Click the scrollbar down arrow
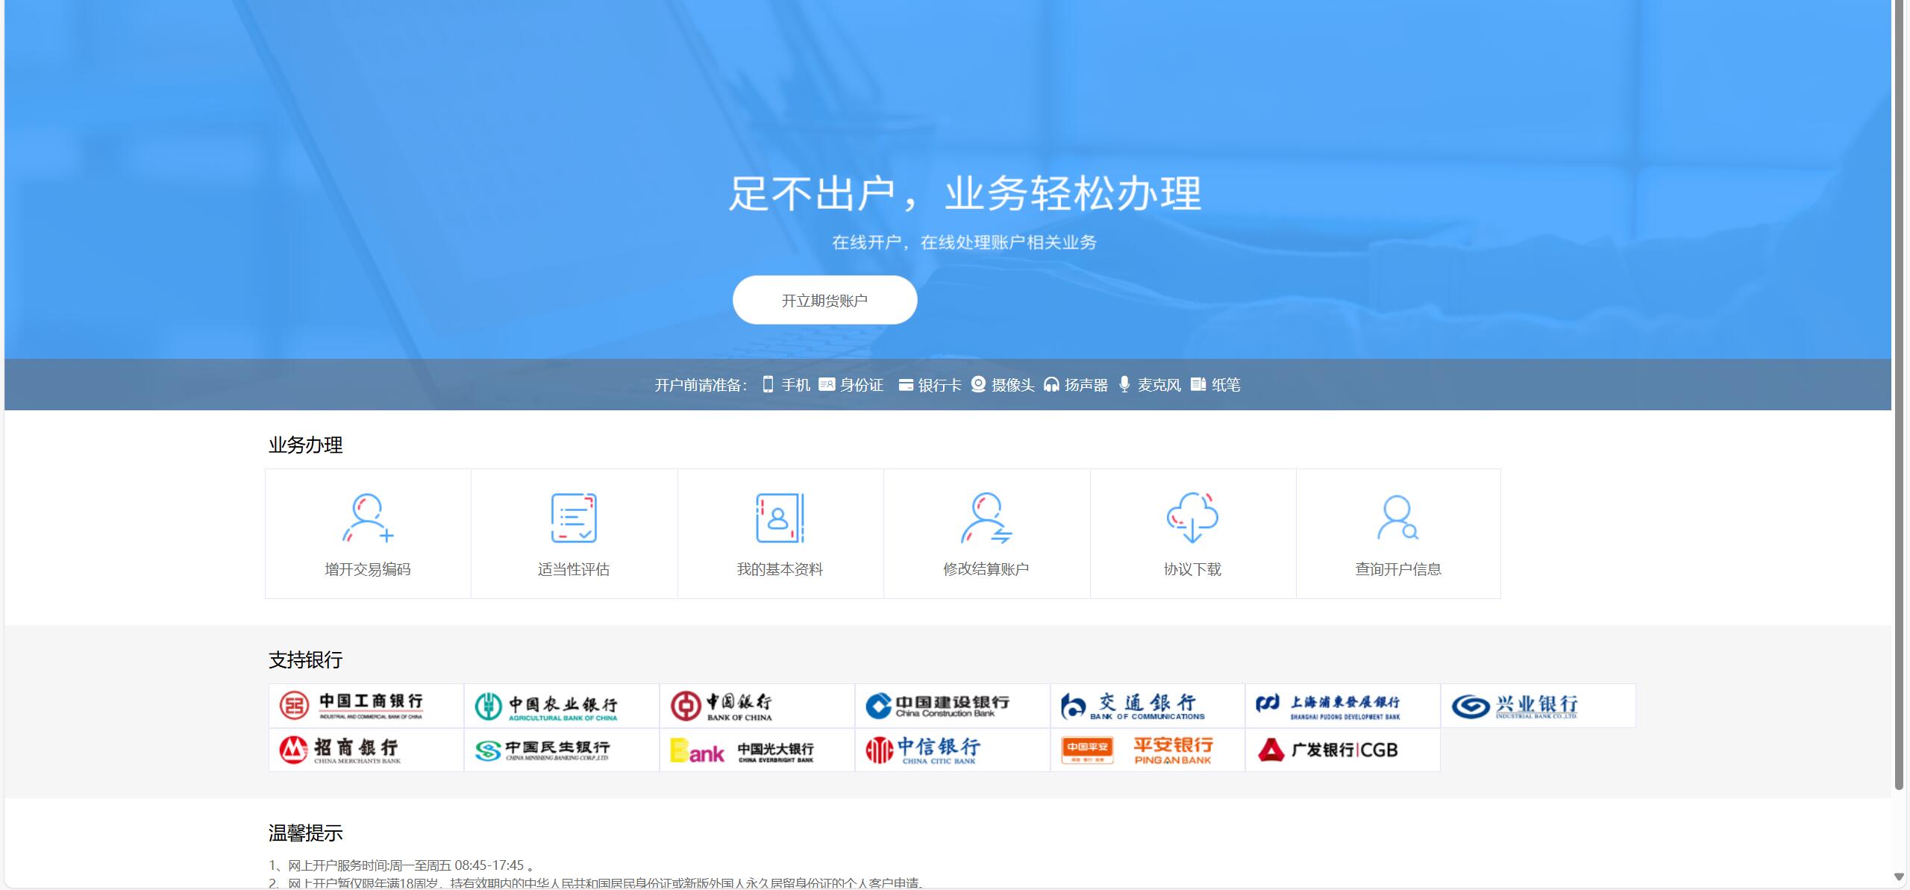 click(x=1899, y=877)
